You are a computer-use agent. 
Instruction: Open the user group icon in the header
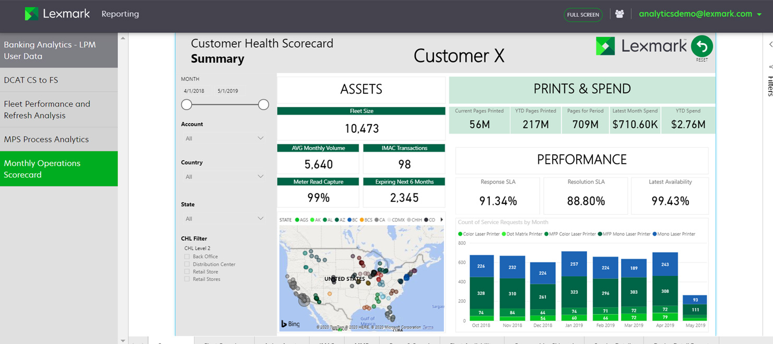(619, 14)
